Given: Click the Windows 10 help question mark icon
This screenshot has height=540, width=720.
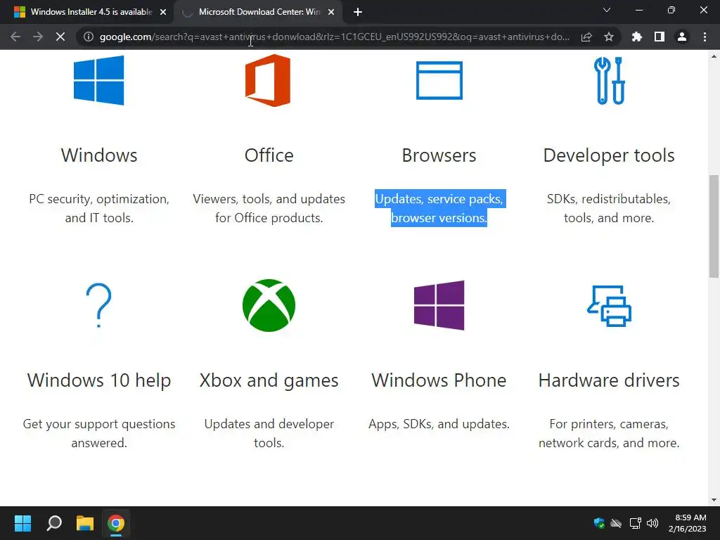Looking at the screenshot, I should click(98, 305).
